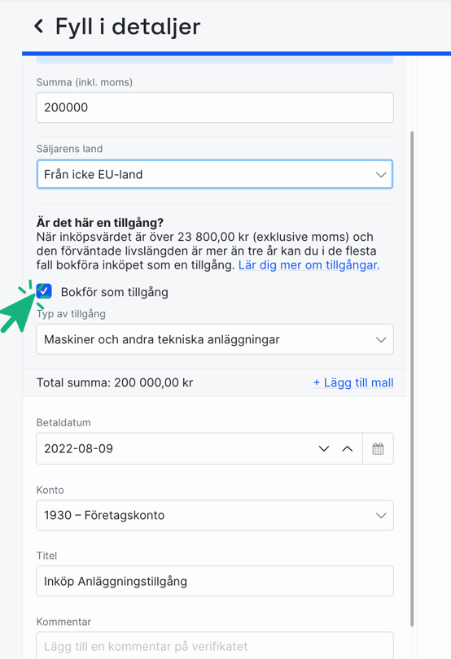
Task: Click the Kommentar input field
Action: point(215,645)
